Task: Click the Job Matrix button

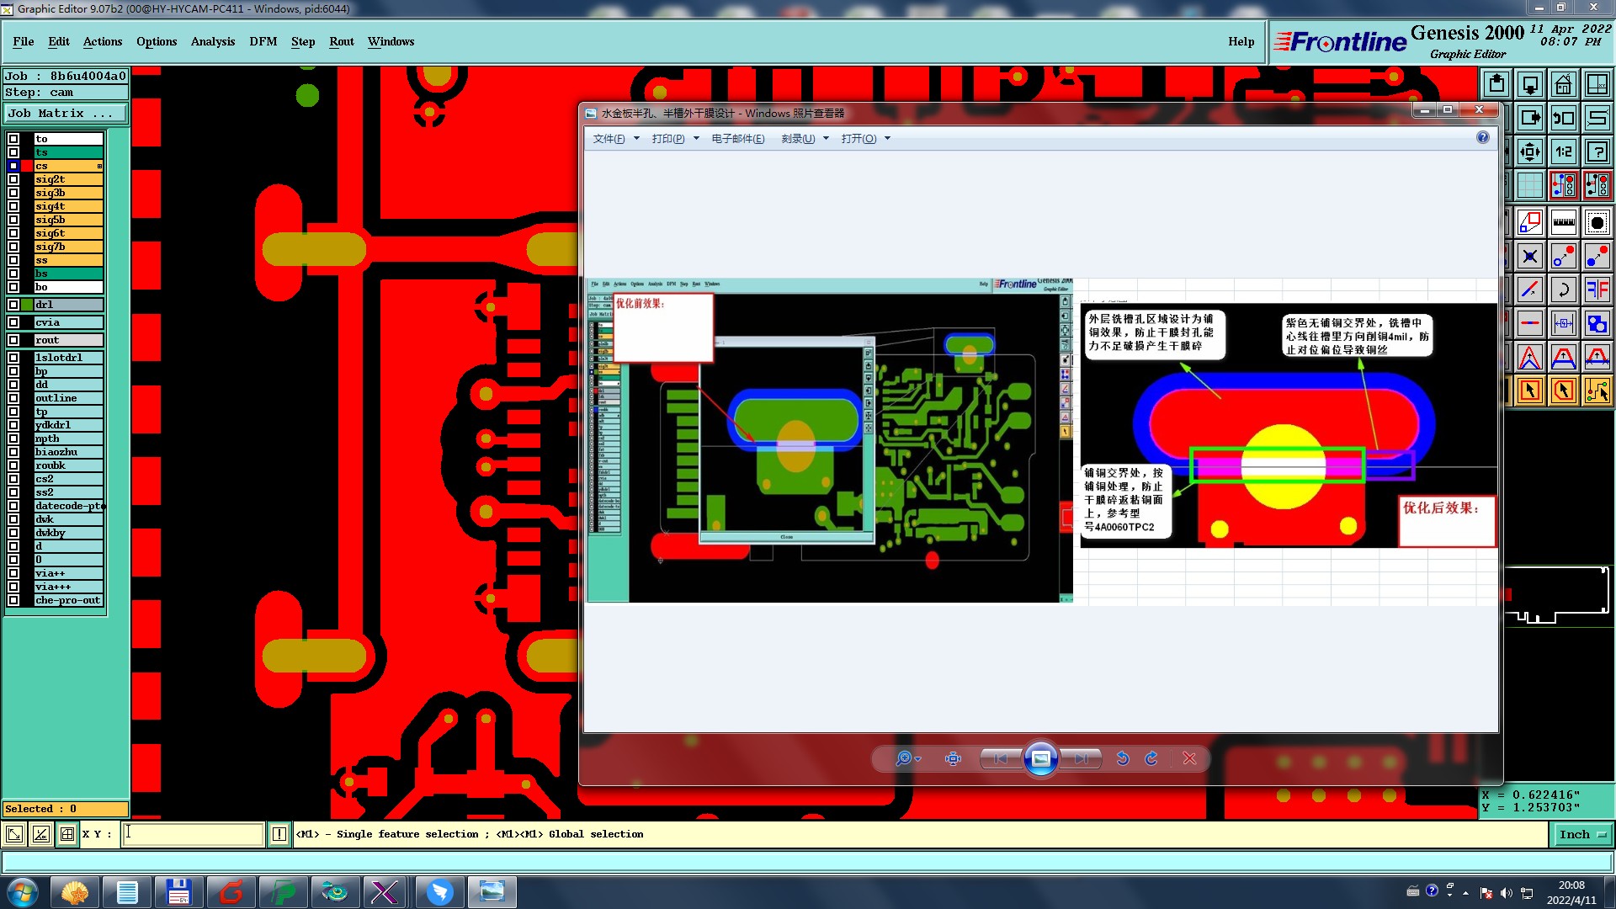Action: click(66, 113)
